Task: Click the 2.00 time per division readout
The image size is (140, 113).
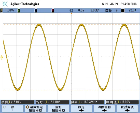Action: point(94,10)
